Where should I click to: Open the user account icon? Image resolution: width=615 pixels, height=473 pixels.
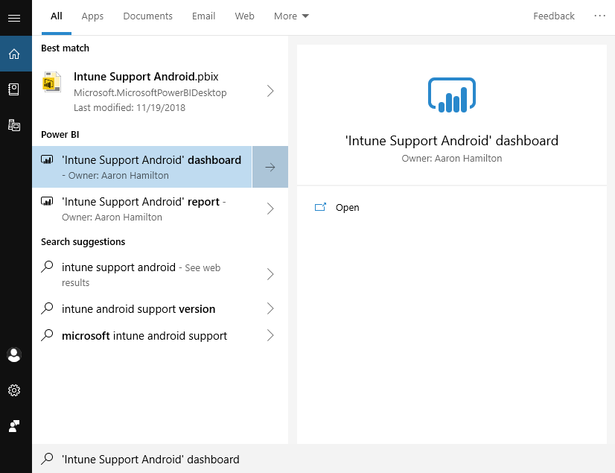(x=14, y=355)
